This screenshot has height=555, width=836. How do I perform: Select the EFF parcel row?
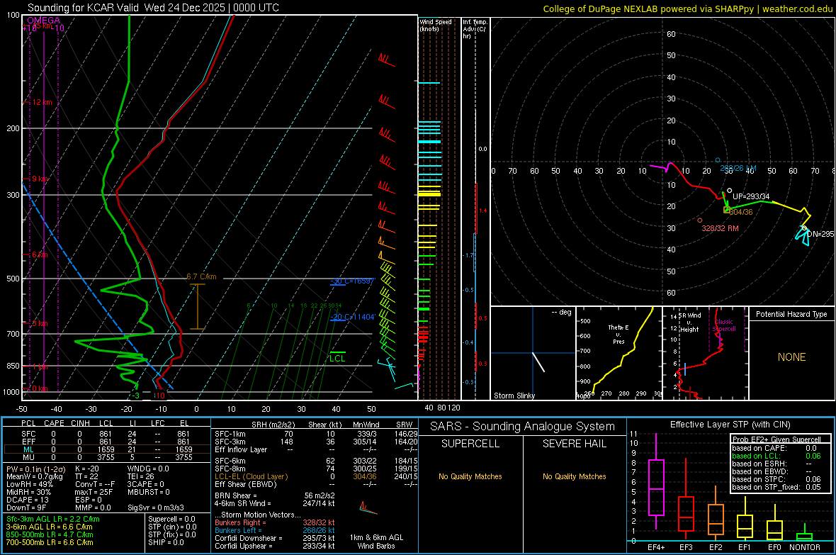coord(107,442)
